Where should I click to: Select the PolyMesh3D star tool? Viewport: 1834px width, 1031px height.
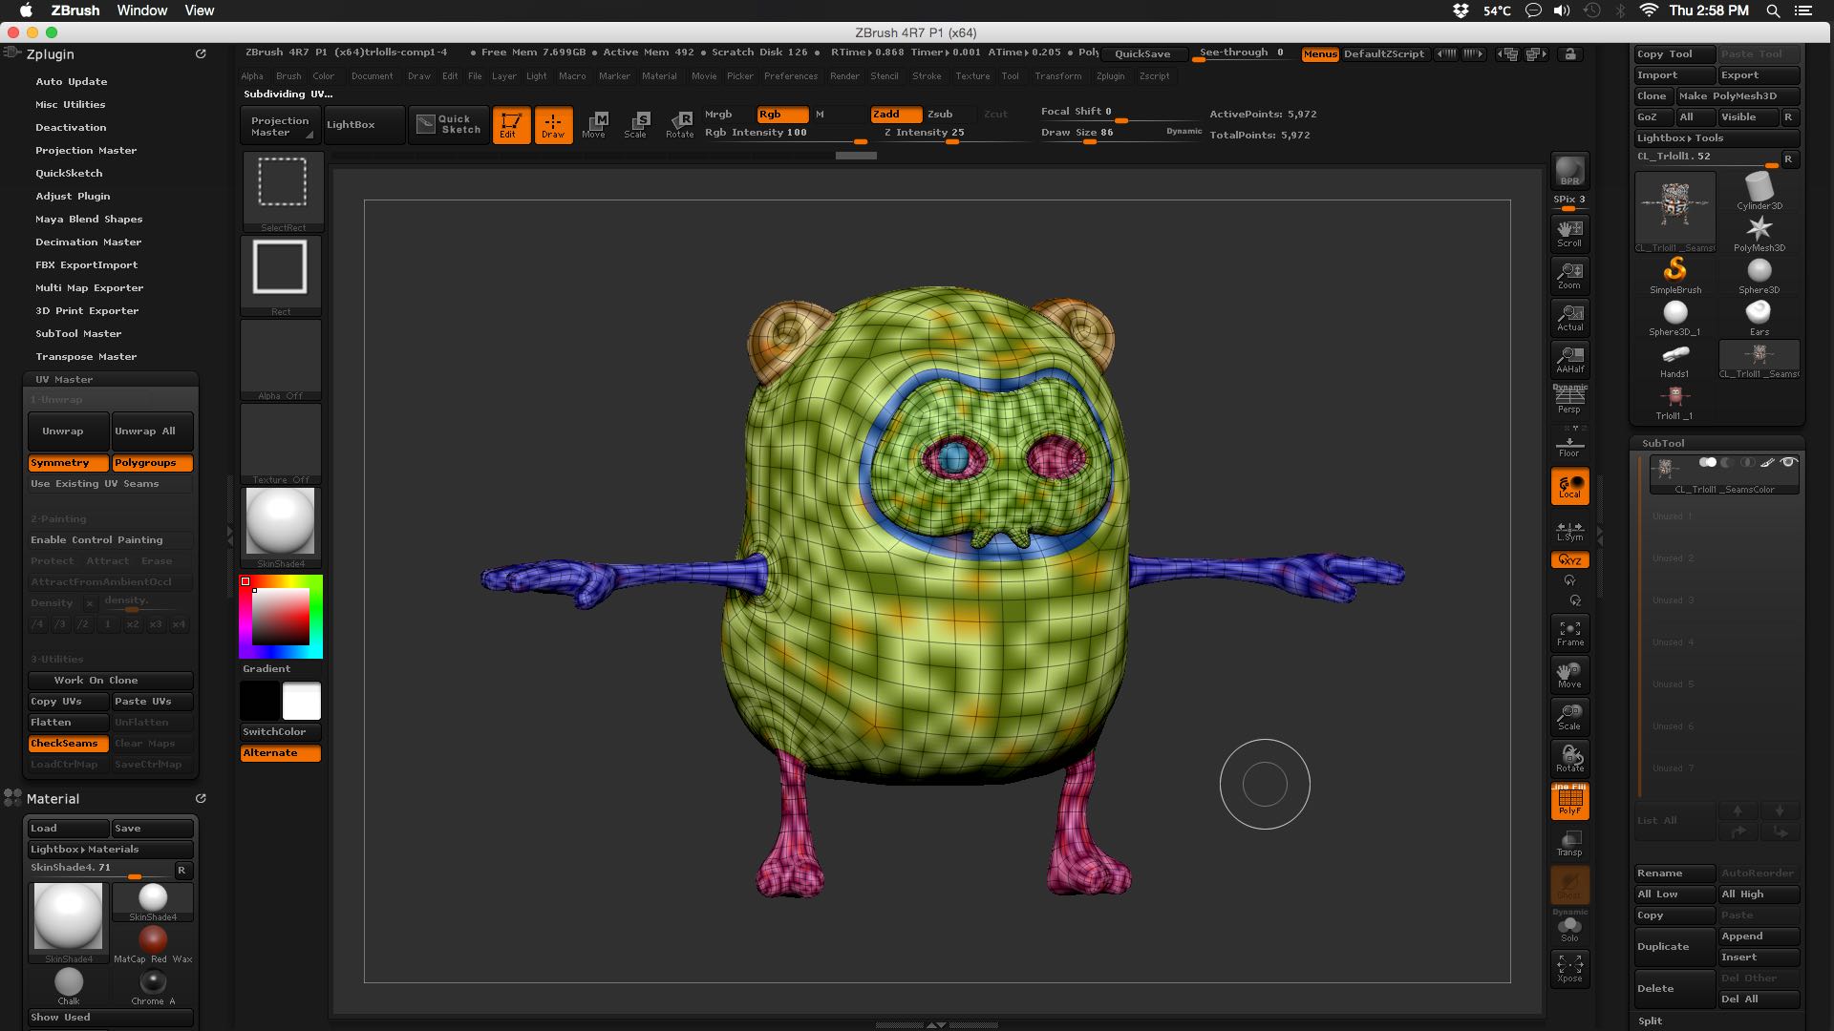tap(1759, 233)
